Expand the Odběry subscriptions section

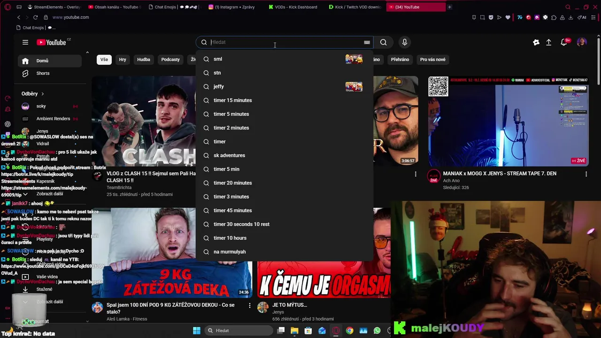point(32,93)
